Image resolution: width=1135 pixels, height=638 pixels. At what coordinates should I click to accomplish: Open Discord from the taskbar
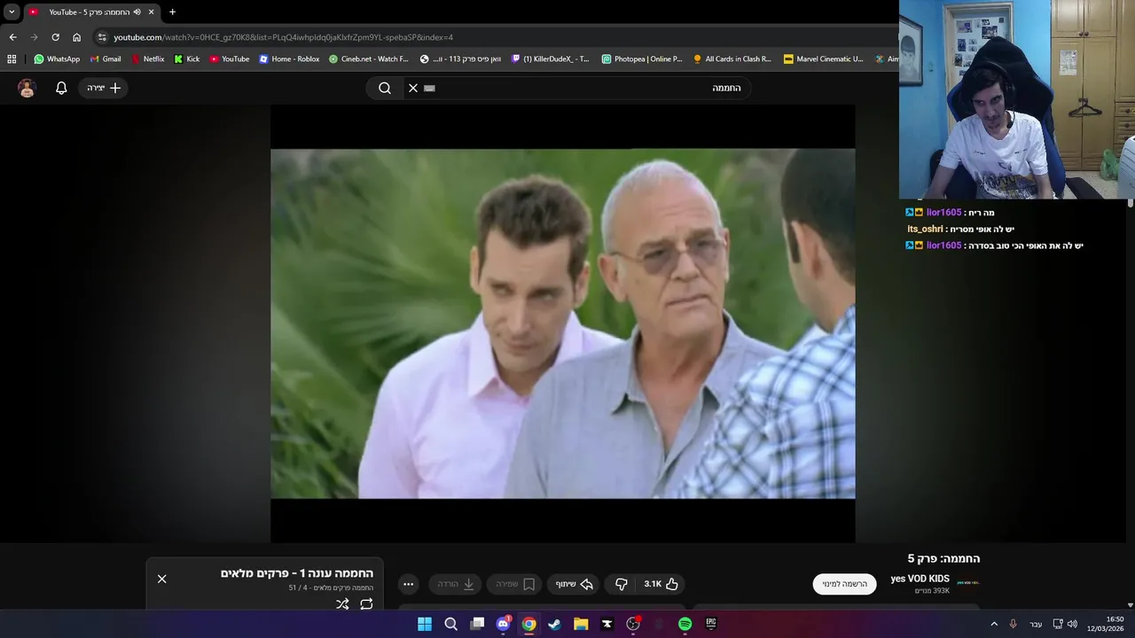503,624
